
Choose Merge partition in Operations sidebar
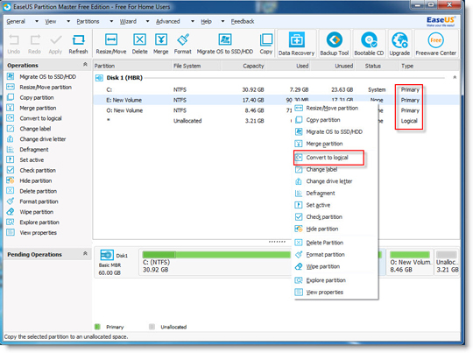click(32, 108)
